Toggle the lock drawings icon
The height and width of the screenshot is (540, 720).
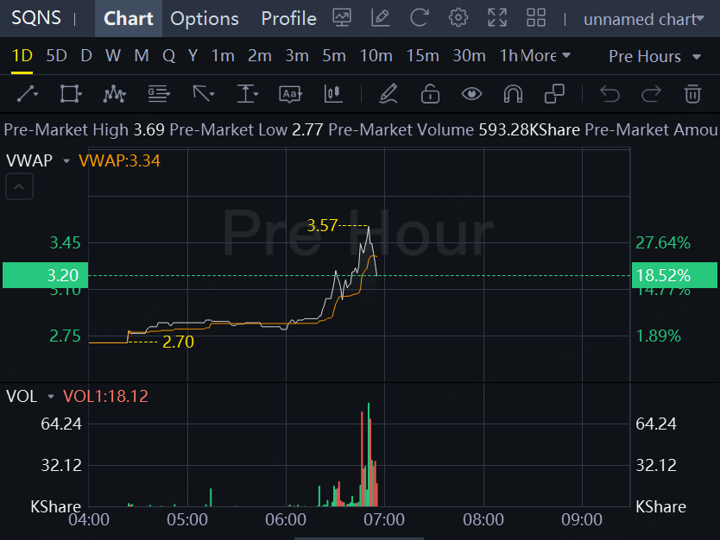coord(430,93)
